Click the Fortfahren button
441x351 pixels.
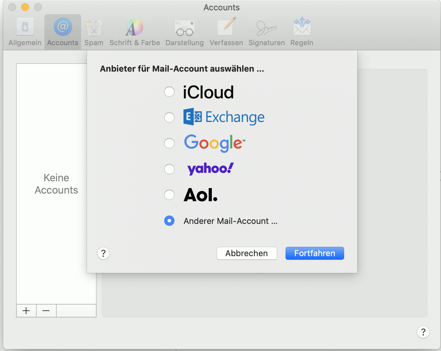[x=314, y=253]
